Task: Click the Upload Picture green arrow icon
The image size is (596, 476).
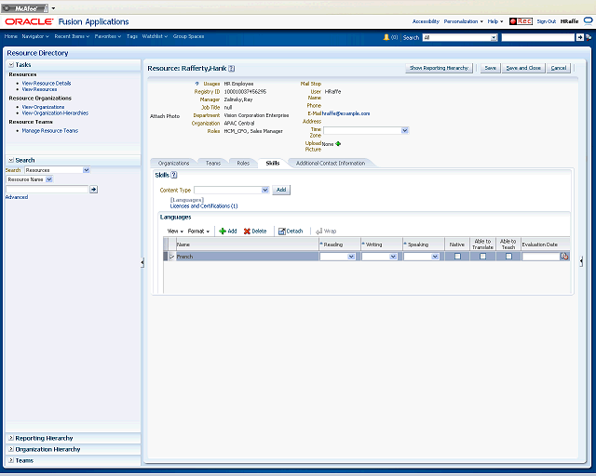Action: click(x=338, y=144)
